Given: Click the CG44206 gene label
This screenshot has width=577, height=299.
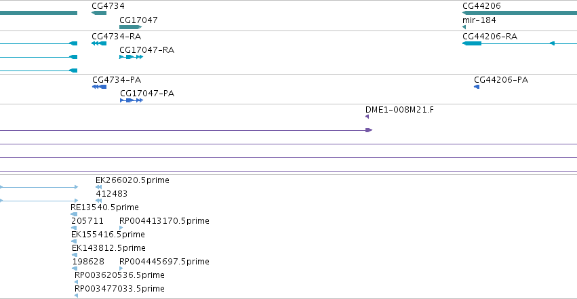Looking at the screenshot, I should click(481, 6).
